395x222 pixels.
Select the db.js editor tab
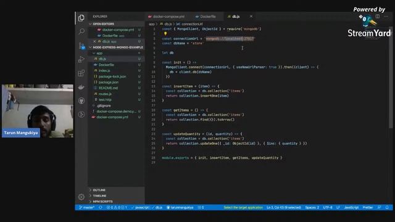pos(236,17)
